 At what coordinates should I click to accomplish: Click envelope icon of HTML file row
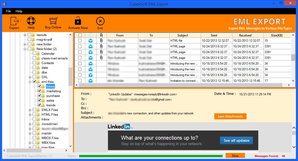pyautogui.click(x=91, y=41)
